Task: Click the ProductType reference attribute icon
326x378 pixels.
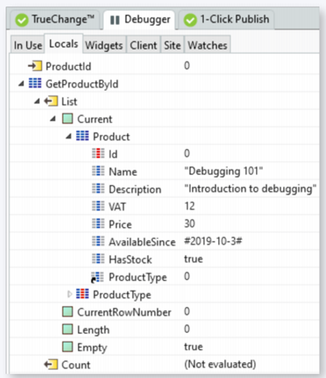Action: (x=97, y=277)
